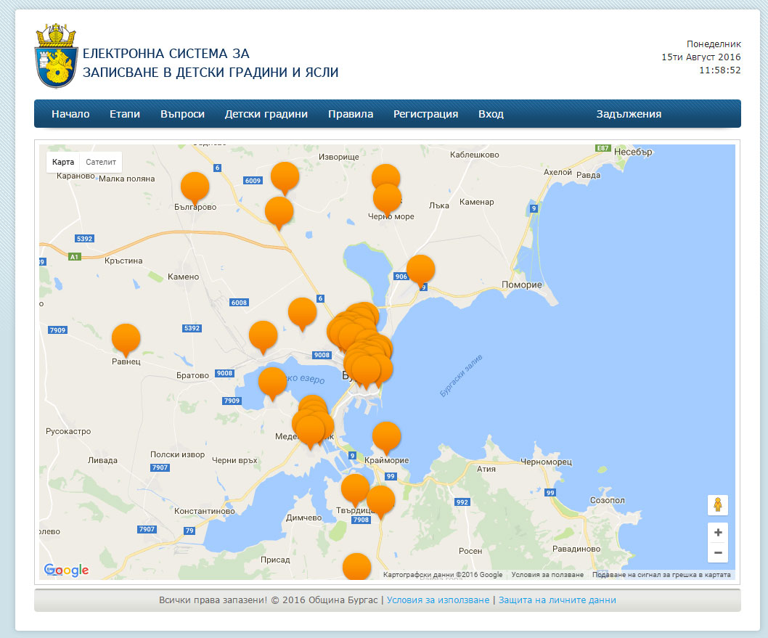The image size is (768, 638).
Task: Click the marker at Твърдица
Action: coord(355,488)
